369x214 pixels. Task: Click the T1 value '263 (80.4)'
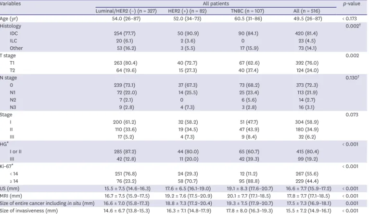click(126, 63)
